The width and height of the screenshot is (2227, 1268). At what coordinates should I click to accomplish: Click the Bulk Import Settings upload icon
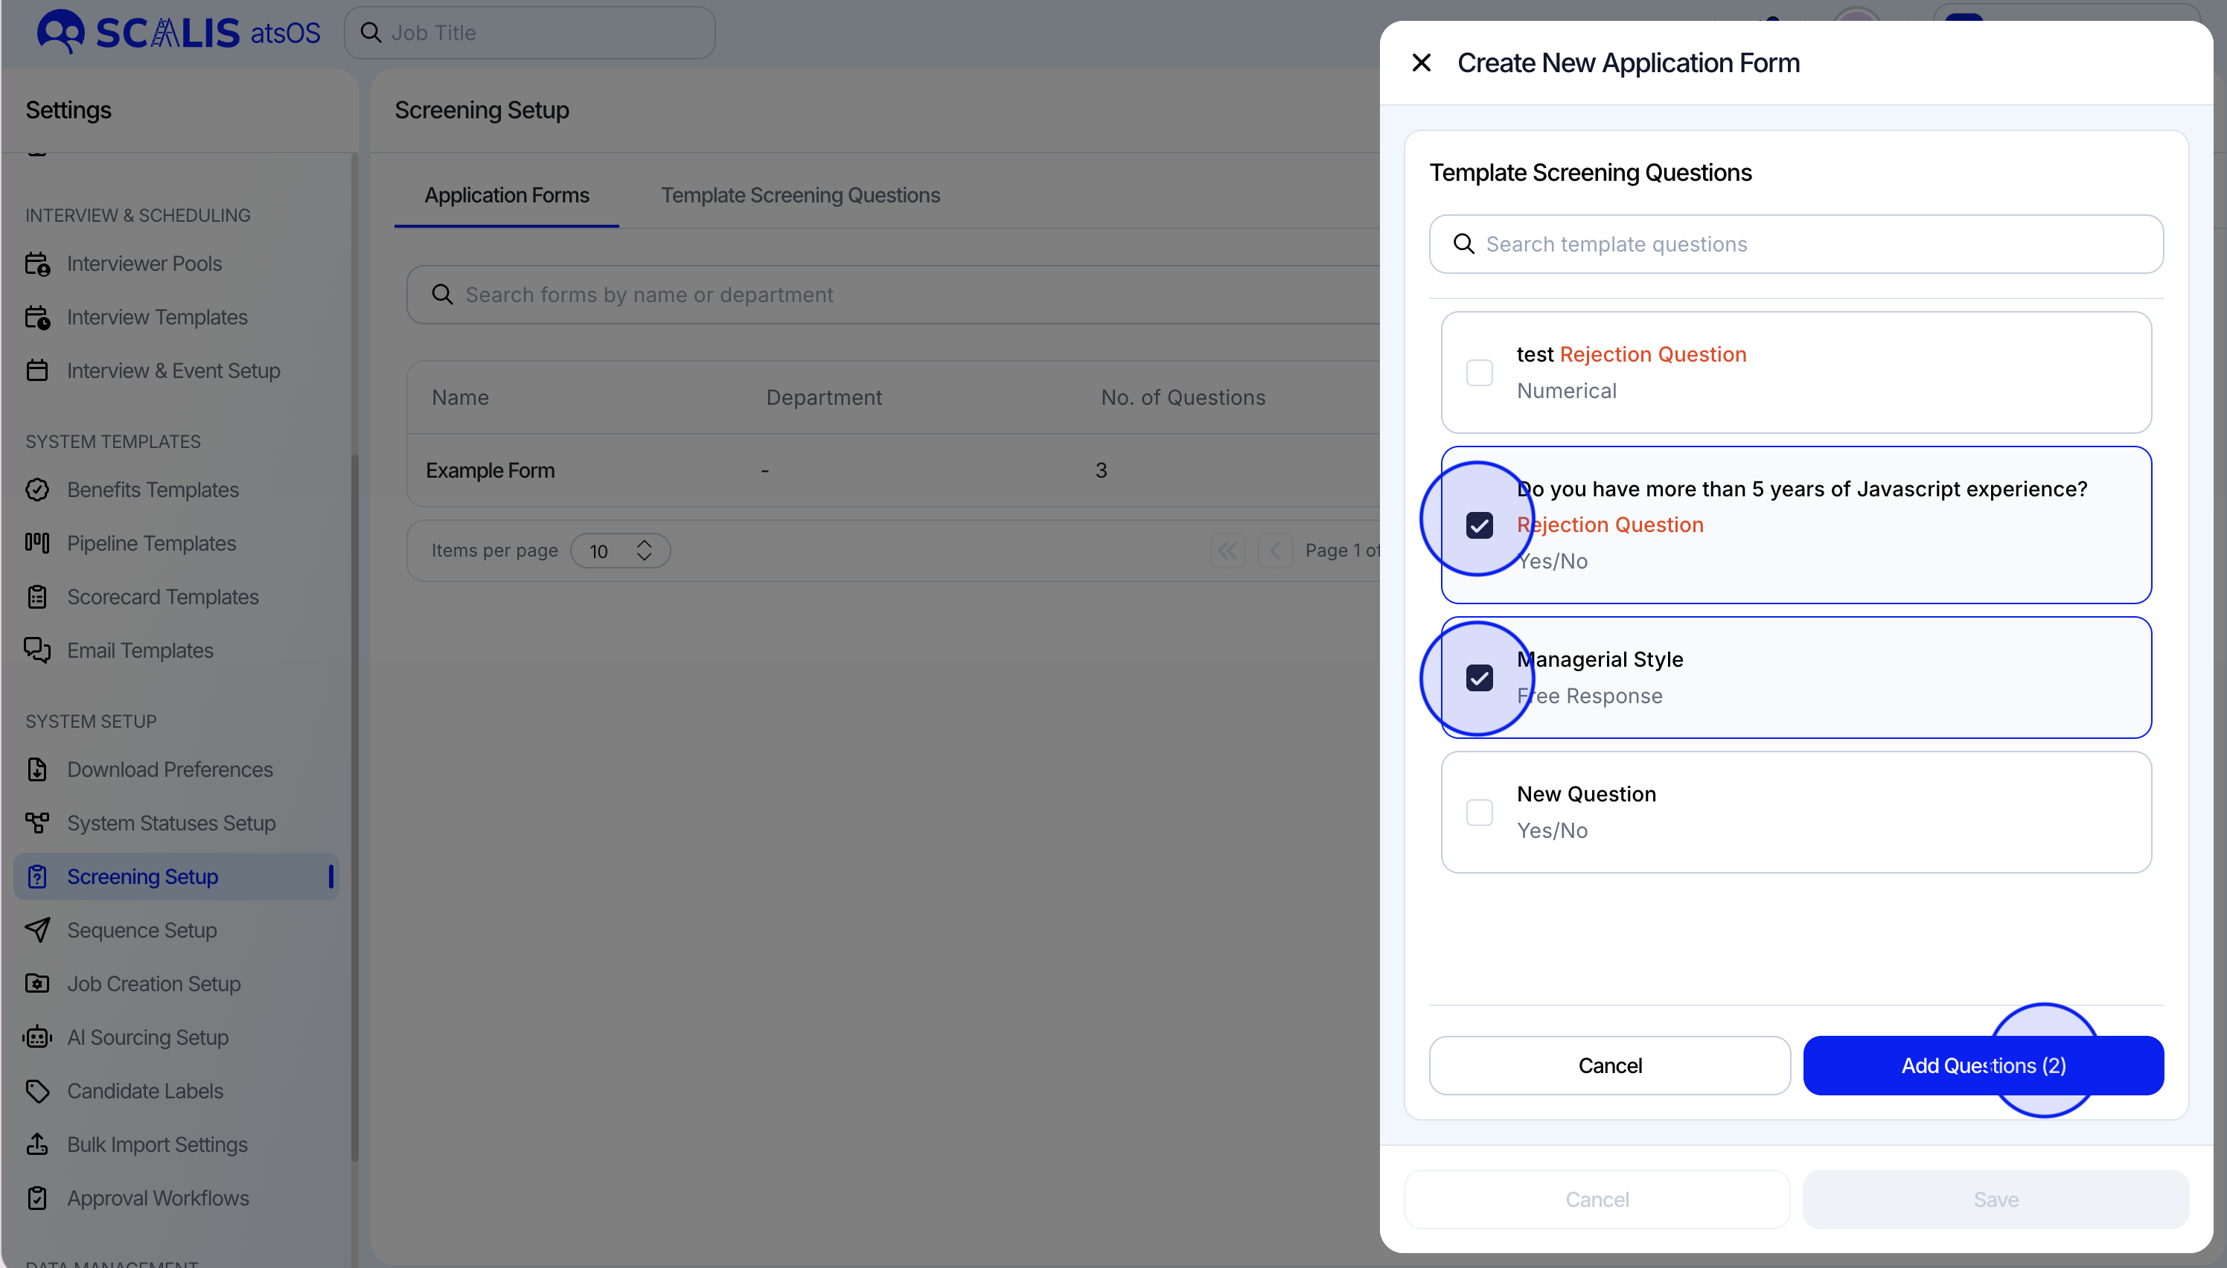(36, 1144)
